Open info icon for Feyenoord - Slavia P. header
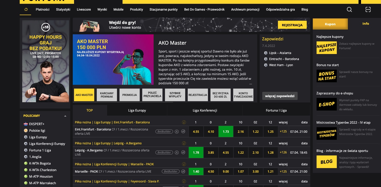Image resolution: width=381 pixels, height=187 pixels. pyautogui.click(x=184, y=181)
